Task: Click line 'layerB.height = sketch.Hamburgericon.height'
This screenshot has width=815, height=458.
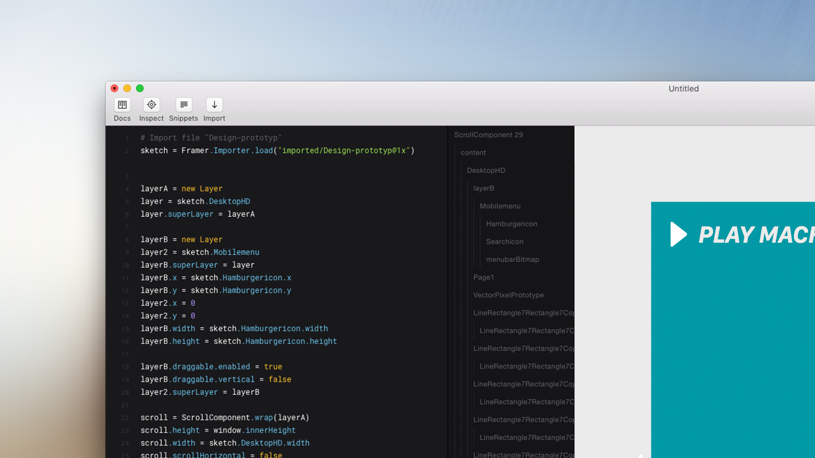Action: (x=239, y=342)
